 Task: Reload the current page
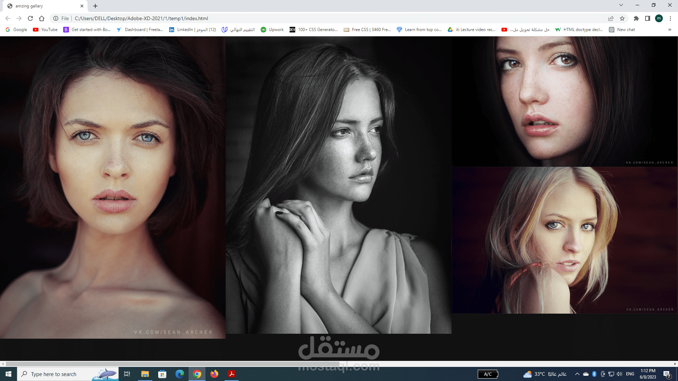click(30, 18)
